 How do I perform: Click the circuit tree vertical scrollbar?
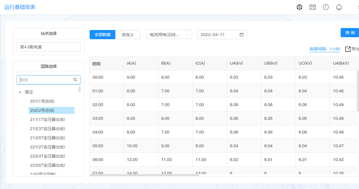[79, 89]
